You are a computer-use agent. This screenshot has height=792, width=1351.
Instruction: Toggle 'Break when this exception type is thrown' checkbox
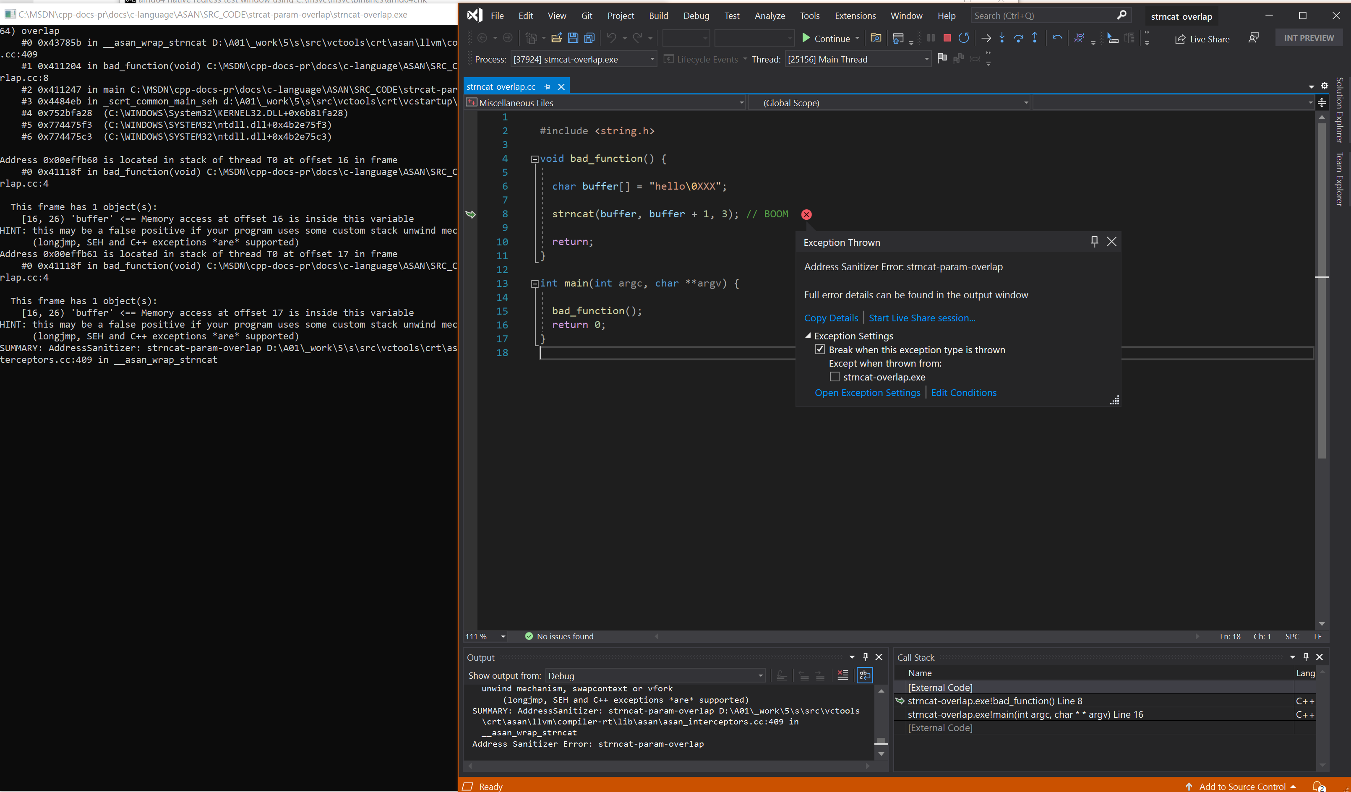820,349
